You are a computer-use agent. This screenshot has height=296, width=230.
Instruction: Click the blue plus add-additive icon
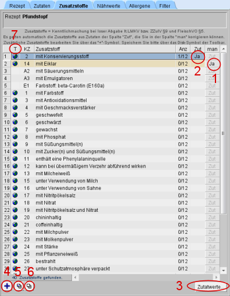coord(7,286)
